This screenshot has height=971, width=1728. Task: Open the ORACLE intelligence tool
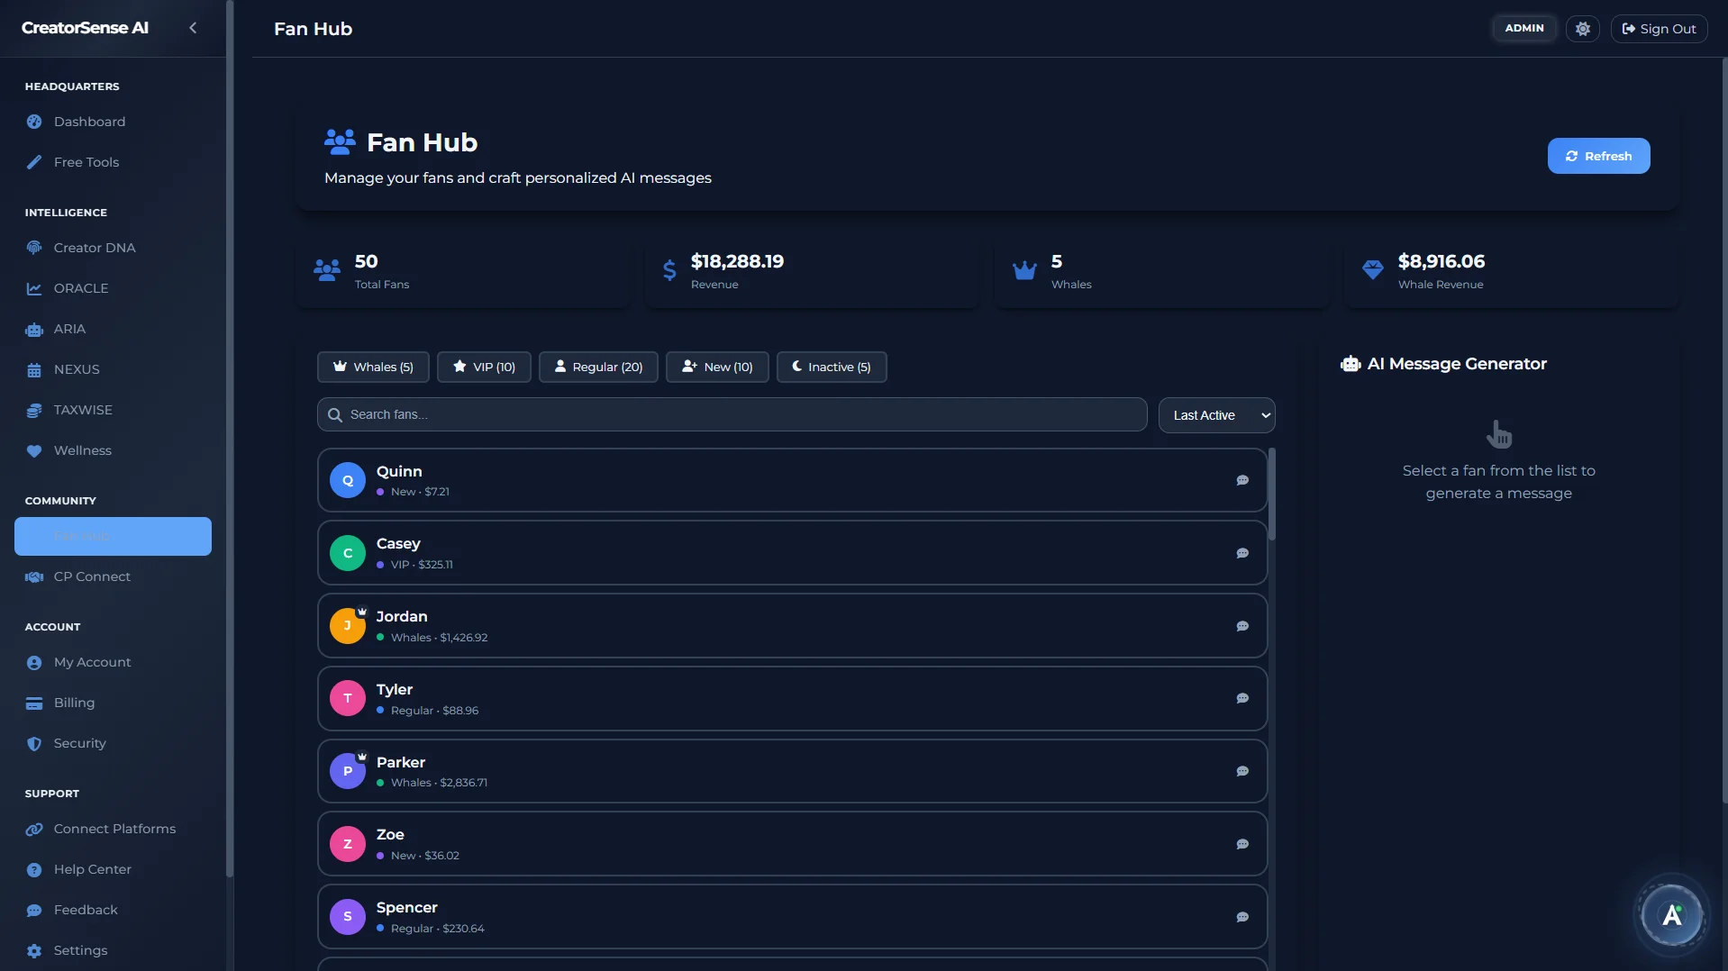click(x=80, y=287)
